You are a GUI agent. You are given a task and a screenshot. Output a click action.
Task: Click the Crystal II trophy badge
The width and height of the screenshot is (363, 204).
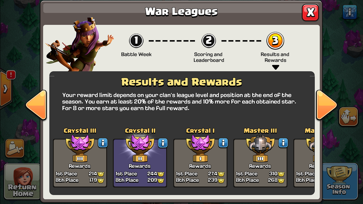click(140, 148)
